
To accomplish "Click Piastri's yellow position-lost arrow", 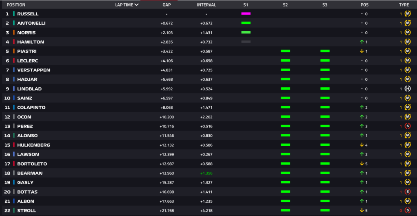I will tap(362, 51).
